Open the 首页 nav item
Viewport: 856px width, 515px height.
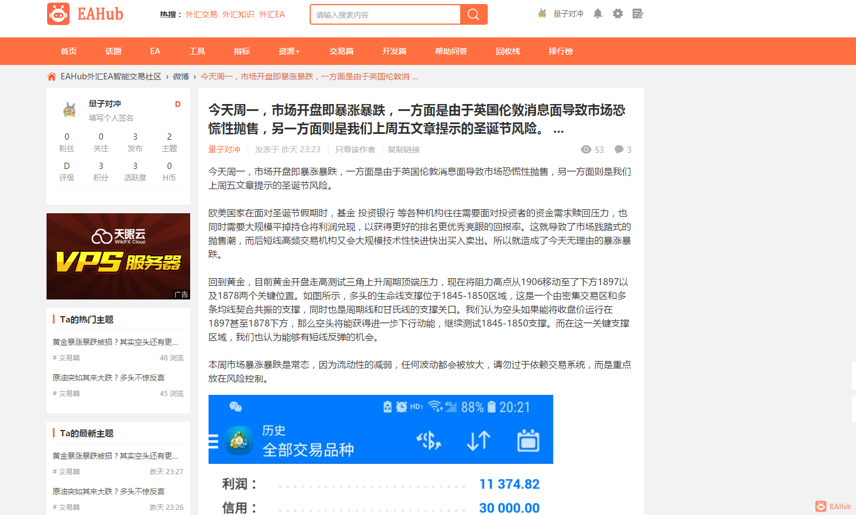[x=69, y=51]
